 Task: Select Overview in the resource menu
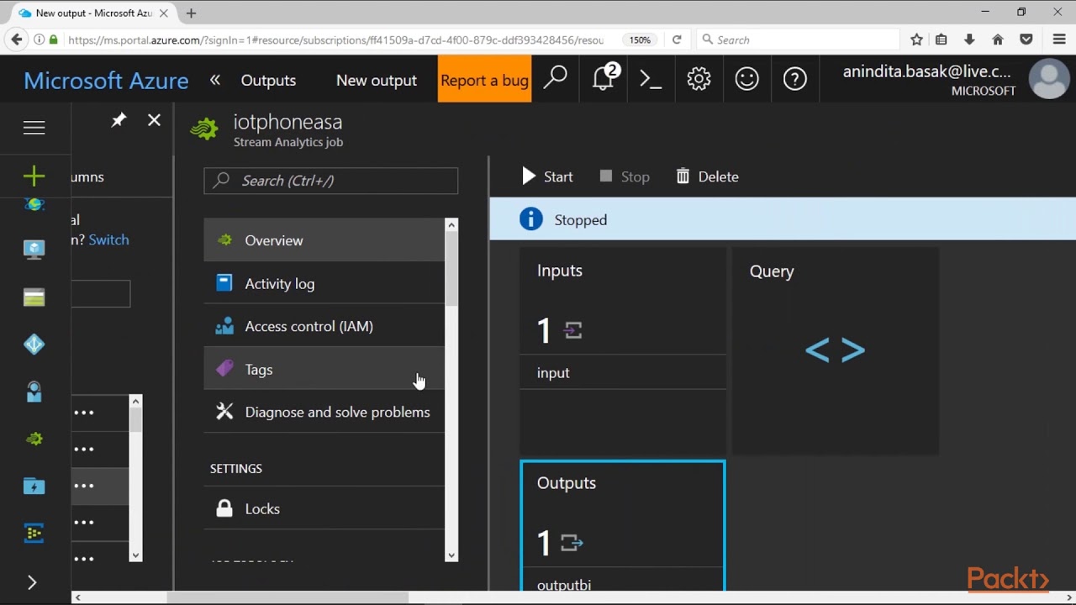tap(324, 240)
